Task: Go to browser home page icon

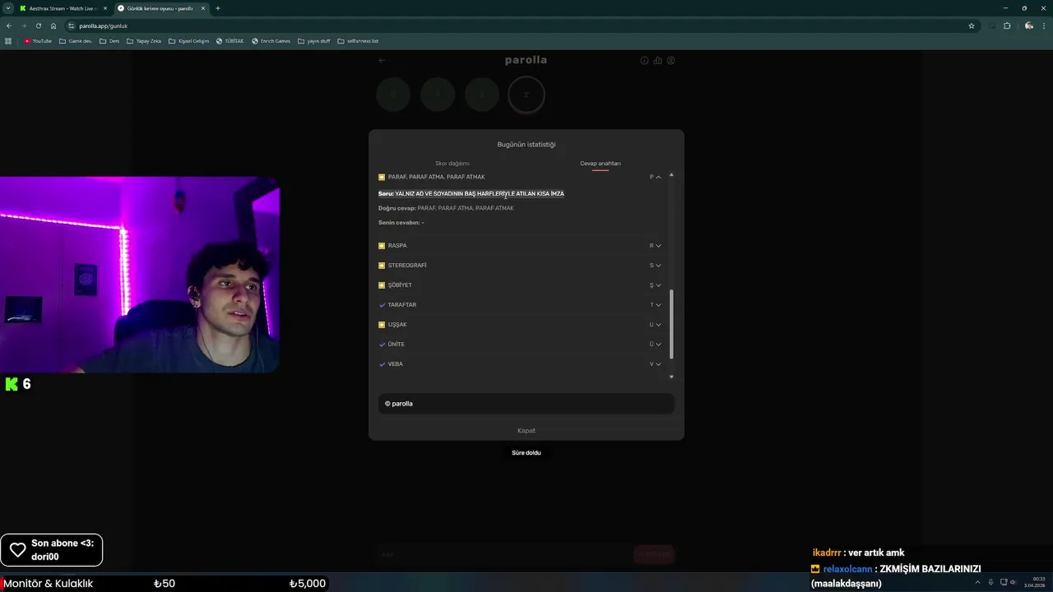Action: [x=53, y=25]
